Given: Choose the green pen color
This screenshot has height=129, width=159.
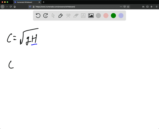Looking at the screenshot, I should click(x=113, y=16).
